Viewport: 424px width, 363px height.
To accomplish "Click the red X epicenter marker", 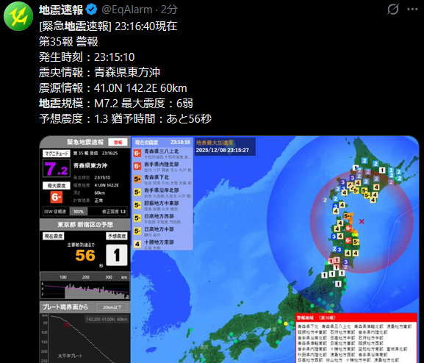I will pyautogui.click(x=362, y=221).
